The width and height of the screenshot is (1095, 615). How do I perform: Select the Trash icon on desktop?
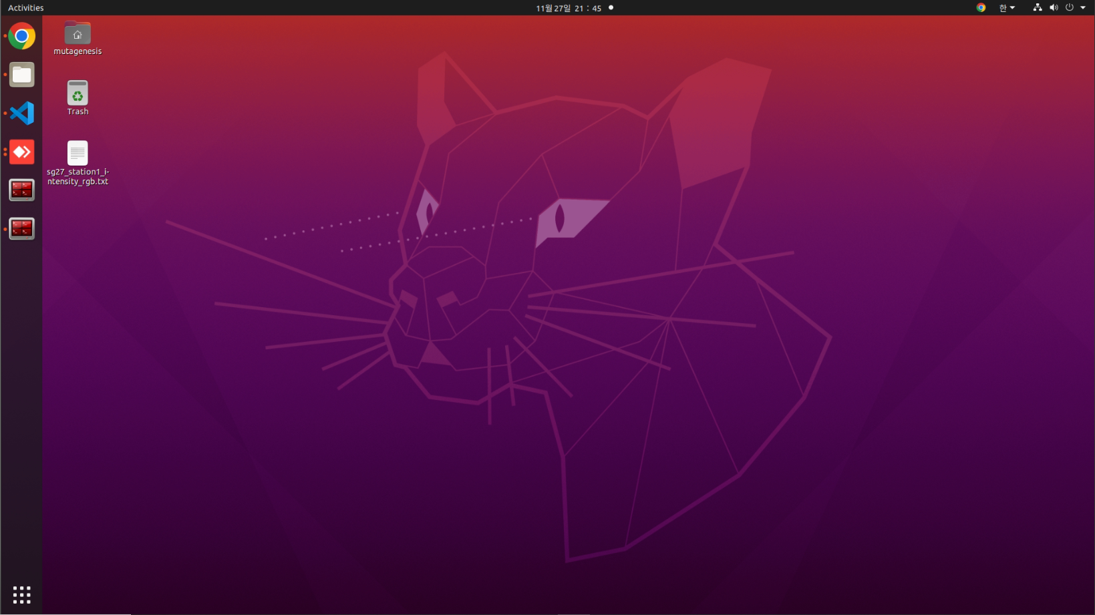[77, 93]
